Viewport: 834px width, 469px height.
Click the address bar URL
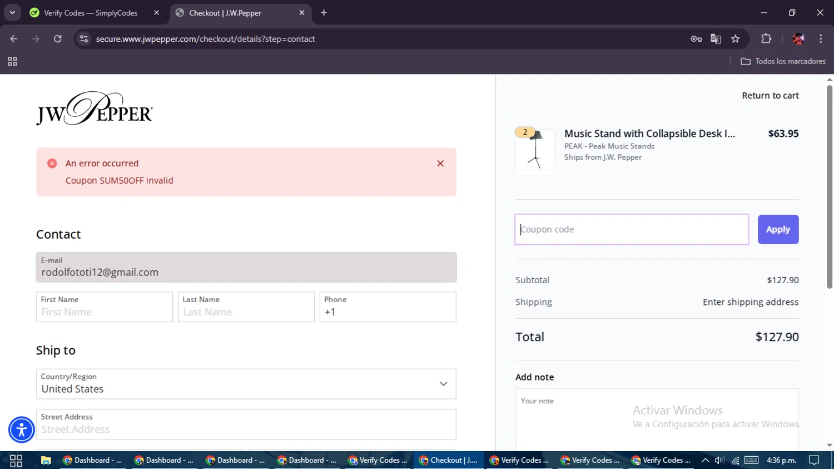tap(205, 39)
